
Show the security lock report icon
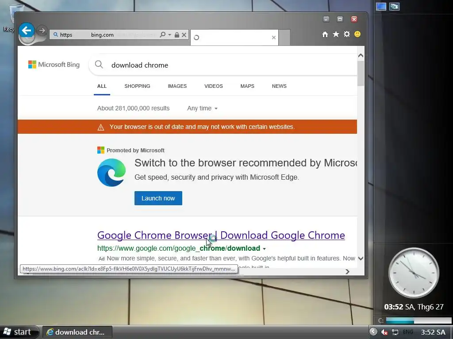pyautogui.click(x=177, y=35)
